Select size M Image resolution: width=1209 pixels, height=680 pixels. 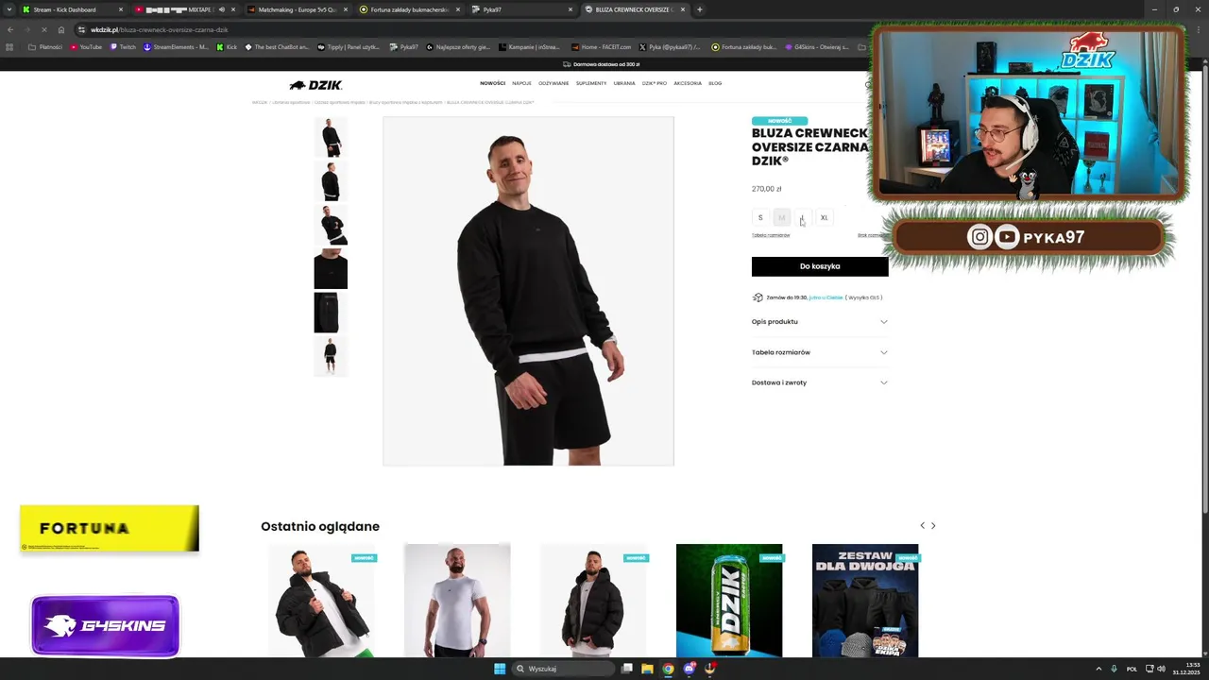(x=781, y=218)
